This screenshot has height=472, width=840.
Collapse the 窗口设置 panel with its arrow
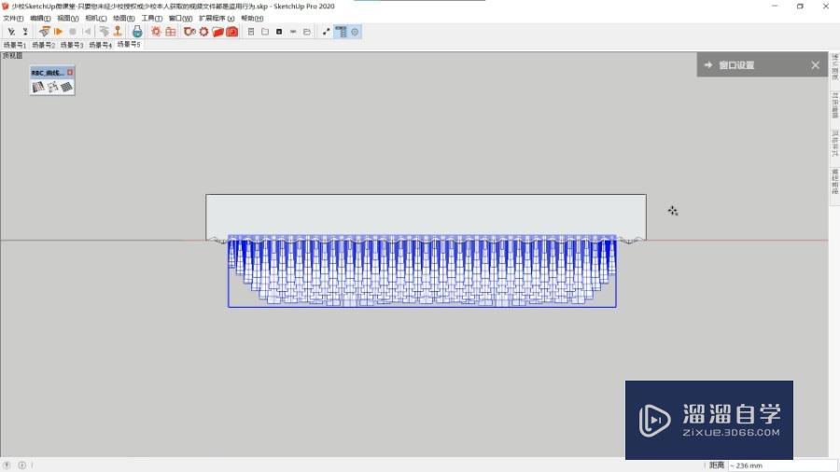[708, 64]
